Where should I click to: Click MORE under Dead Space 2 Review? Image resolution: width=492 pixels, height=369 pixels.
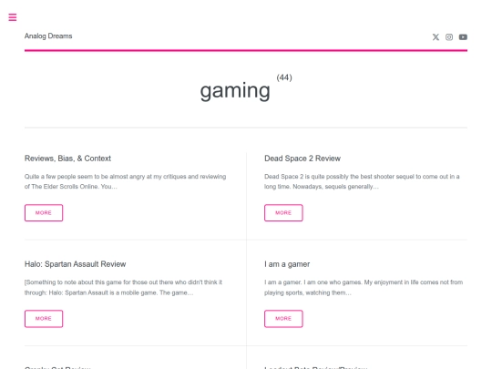pos(283,212)
